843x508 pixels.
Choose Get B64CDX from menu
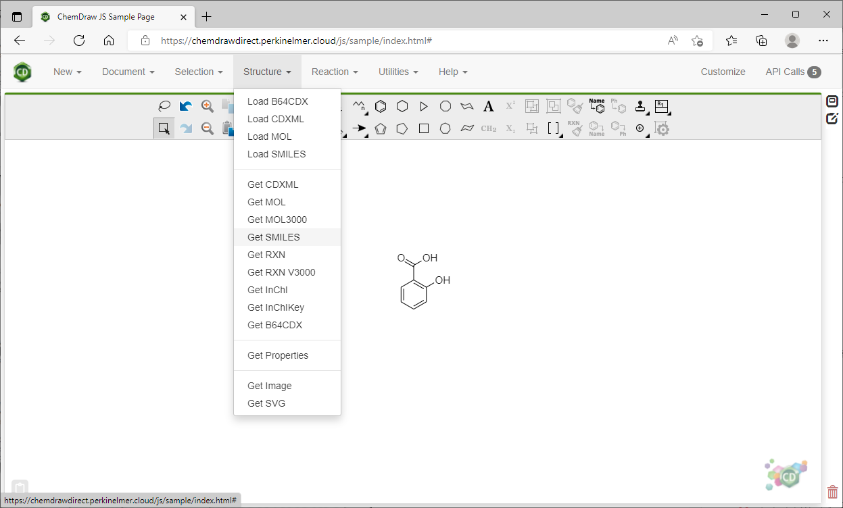pos(287,325)
